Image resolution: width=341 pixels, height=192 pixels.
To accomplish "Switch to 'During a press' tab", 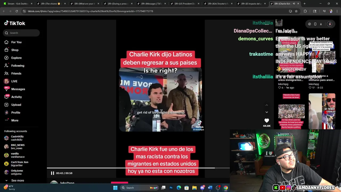I will (x=117, y=4).
